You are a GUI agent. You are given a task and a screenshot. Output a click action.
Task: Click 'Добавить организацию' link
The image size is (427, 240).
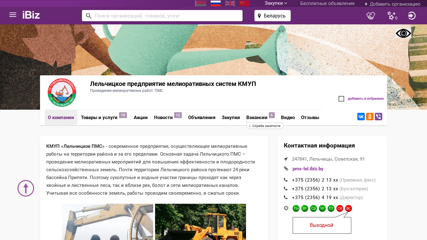(x=392, y=4)
